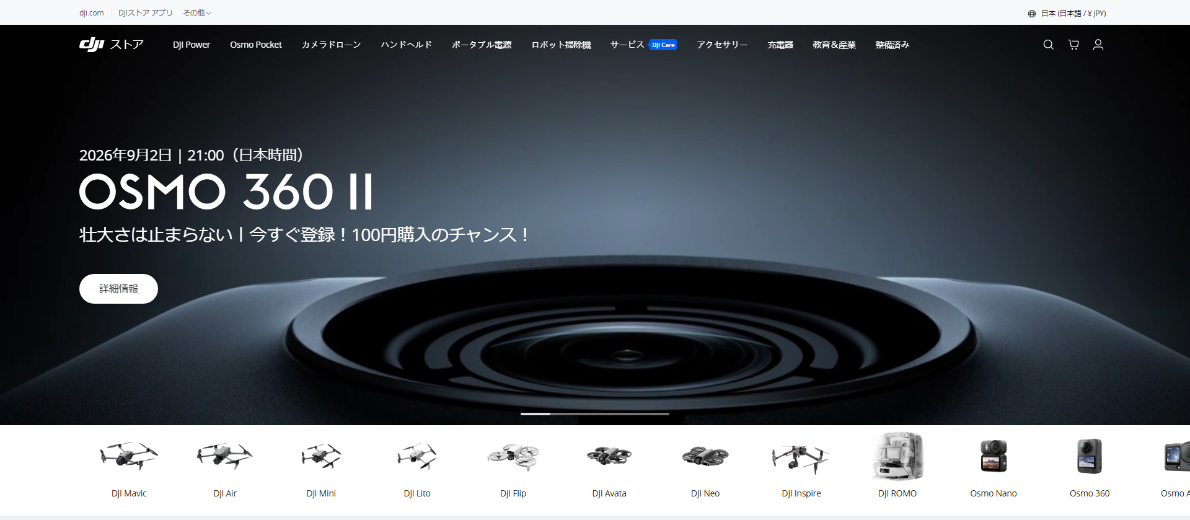Click the DJI logo in header
Image resolution: width=1190 pixels, height=520 pixels.
[92, 45]
